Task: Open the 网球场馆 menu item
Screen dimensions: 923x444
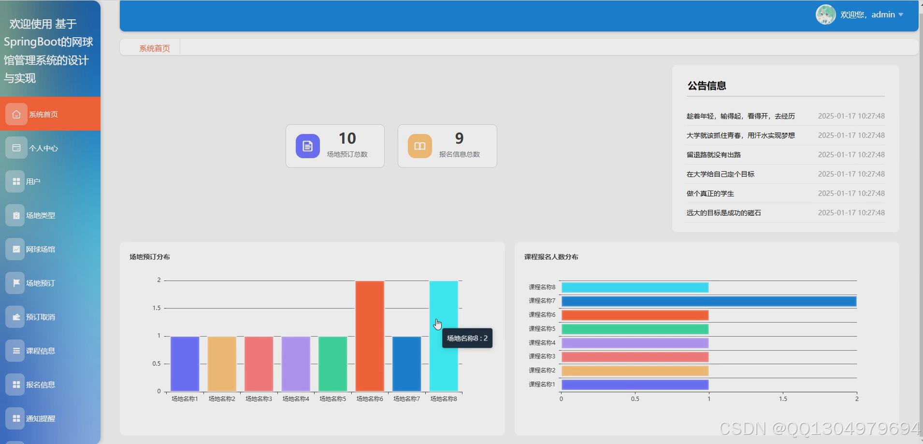Action: pos(50,249)
